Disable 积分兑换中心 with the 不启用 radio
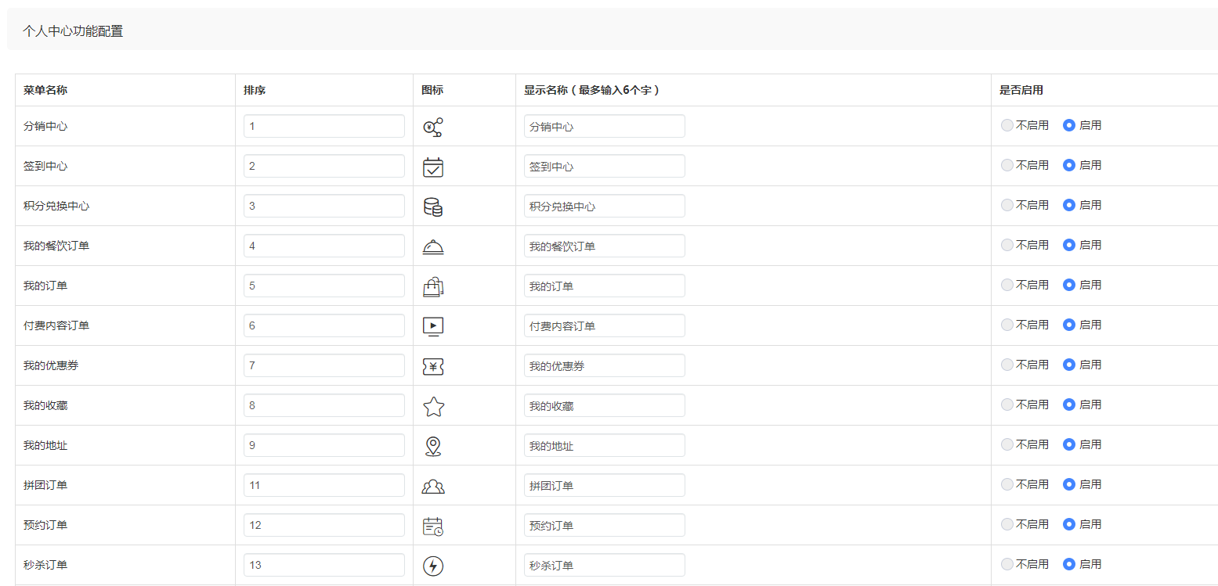Viewport: 1218px width, 586px height. pyautogui.click(x=1007, y=205)
